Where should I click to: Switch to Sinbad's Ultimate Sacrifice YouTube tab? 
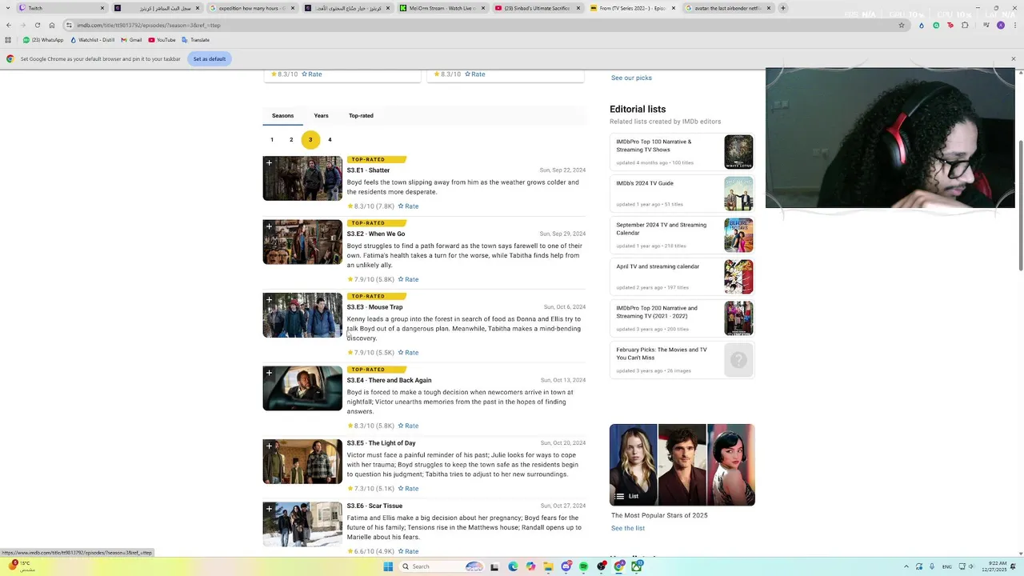[x=537, y=8]
